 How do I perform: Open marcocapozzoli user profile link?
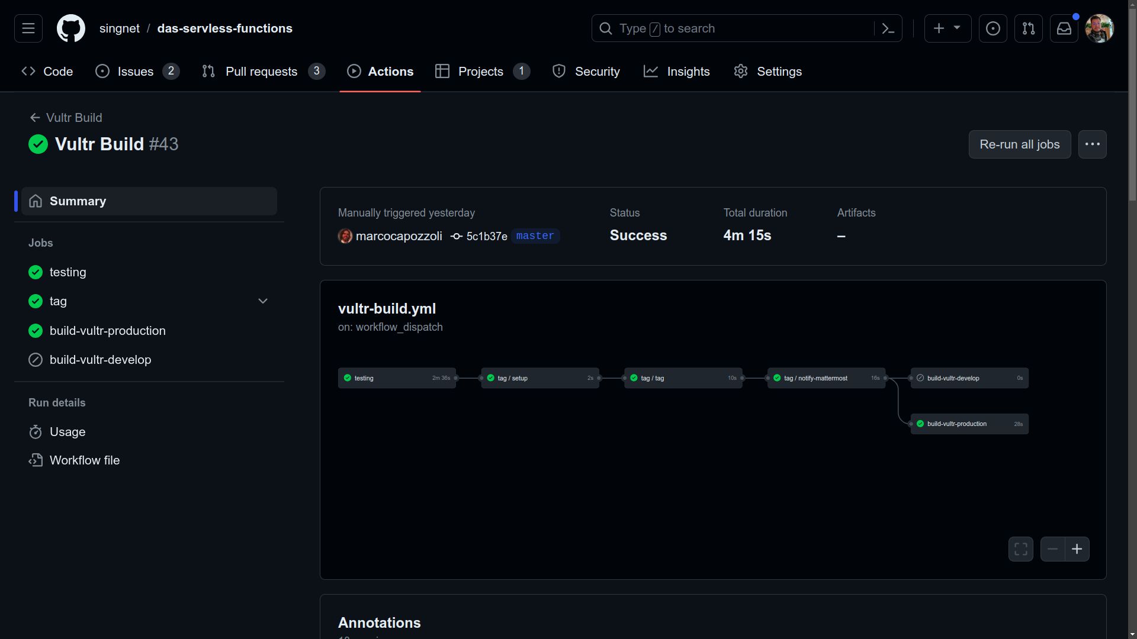click(x=399, y=236)
